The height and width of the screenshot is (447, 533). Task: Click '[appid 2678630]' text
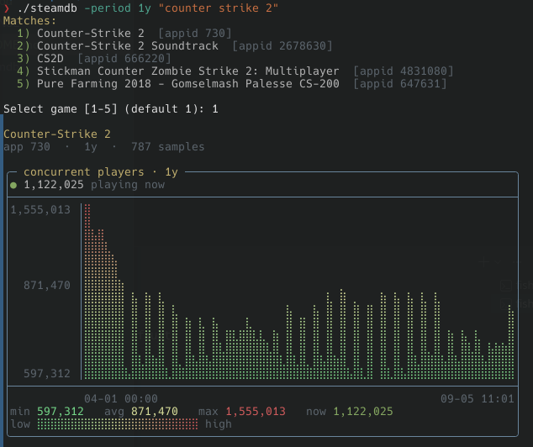[282, 46]
